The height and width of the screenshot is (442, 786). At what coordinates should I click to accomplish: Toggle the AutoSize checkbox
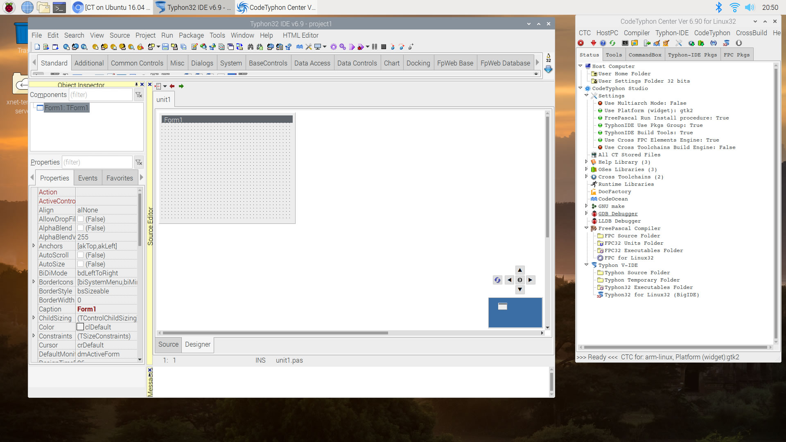[81, 264]
